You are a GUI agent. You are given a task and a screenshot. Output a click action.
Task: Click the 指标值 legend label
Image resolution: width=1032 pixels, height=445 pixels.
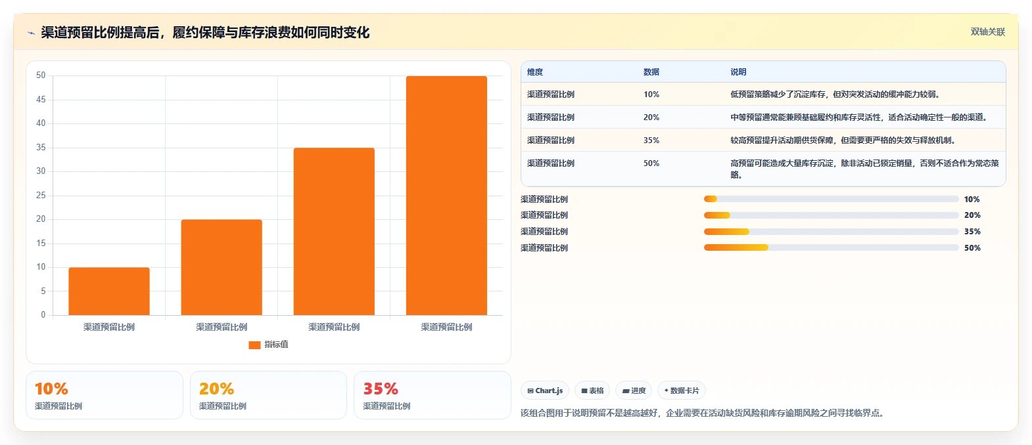click(276, 345)
